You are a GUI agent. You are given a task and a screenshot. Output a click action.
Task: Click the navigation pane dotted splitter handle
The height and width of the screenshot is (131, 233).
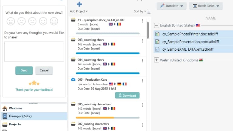(34, 103)
